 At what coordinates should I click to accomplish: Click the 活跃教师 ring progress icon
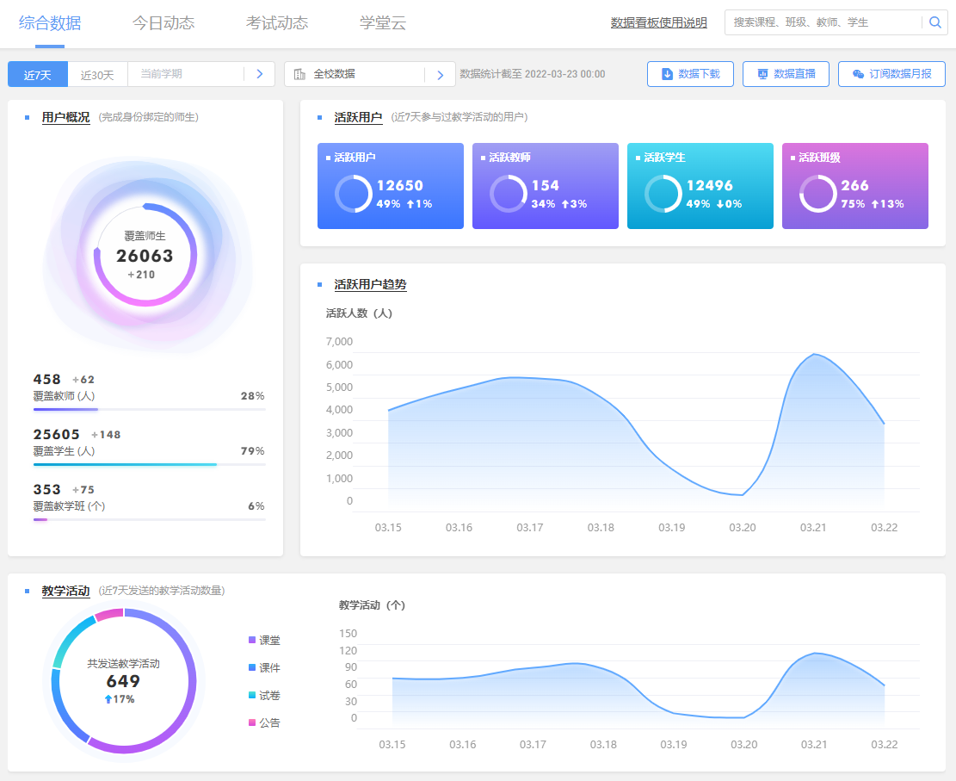(x=508, y=194)
